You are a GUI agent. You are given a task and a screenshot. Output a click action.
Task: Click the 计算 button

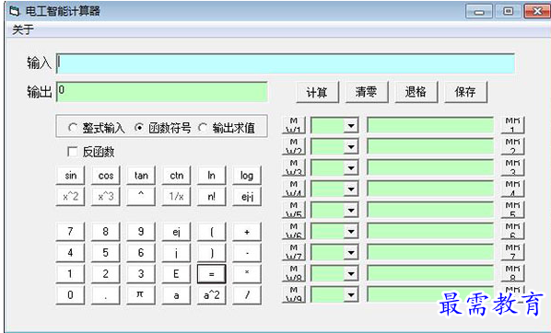click(x=317, y=92)
